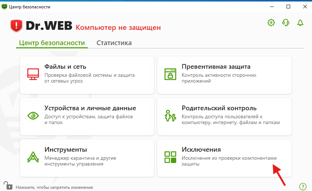
Task: Open support via the headset icon
Action: (x=286, y=23)
